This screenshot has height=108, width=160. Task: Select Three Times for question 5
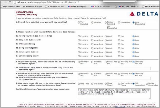click(106, 84)
